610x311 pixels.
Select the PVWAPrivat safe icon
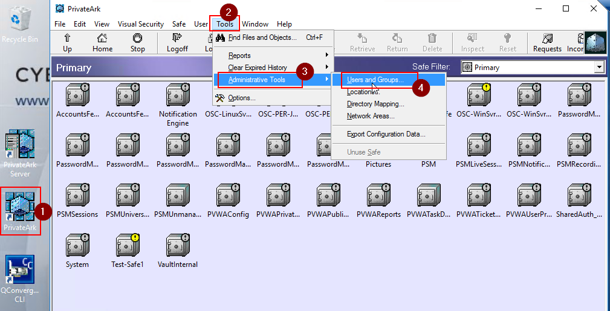279,196
